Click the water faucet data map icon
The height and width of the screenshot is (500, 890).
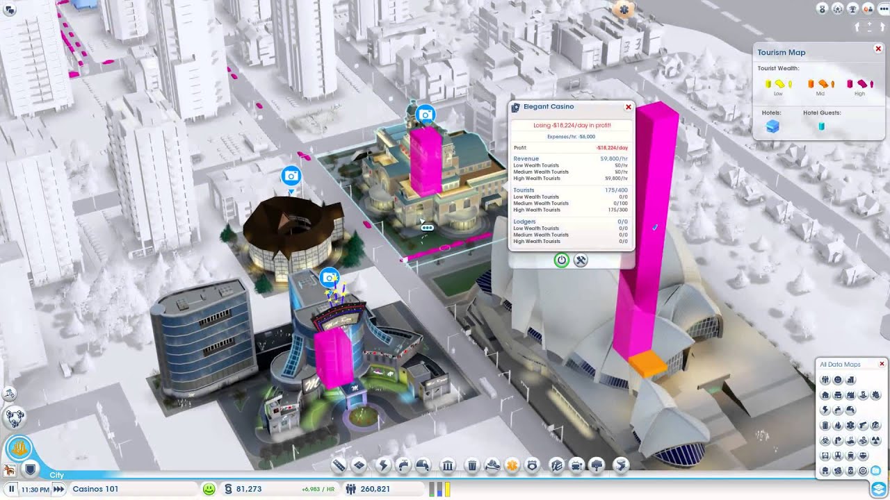point(838,409)
